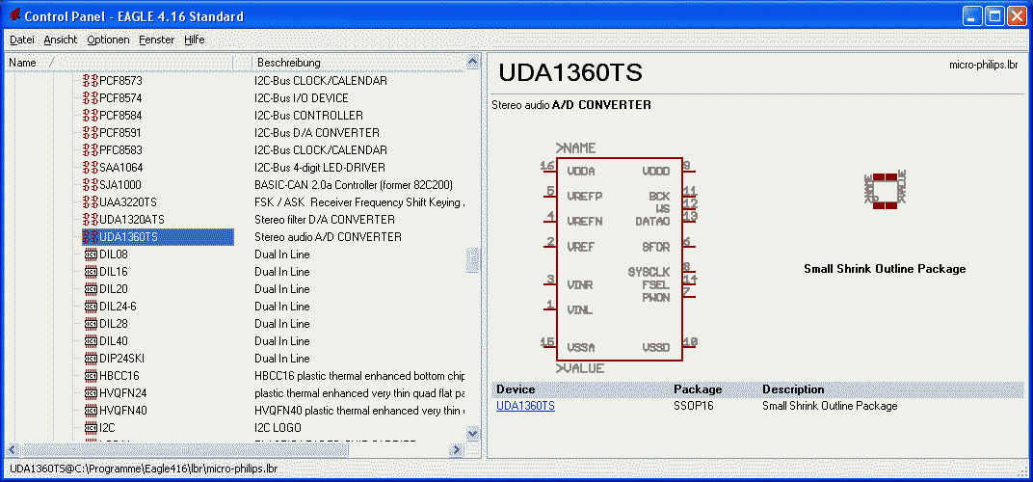Image resolution: width=1033 pixels, height=482 pixels.
Task: Select the PCF8584 tree entry
Action: click(x=120, y=116)
